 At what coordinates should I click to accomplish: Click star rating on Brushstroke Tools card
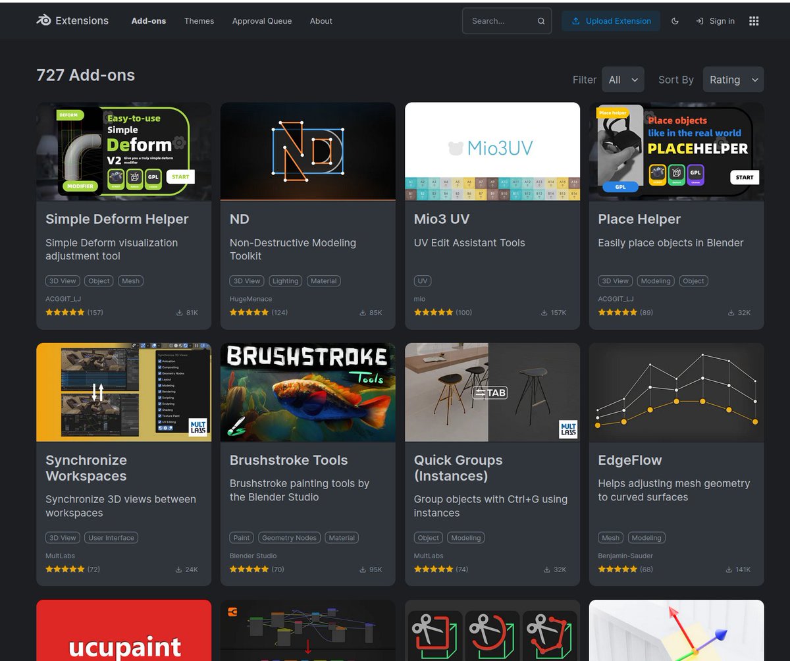pos(250,569)
